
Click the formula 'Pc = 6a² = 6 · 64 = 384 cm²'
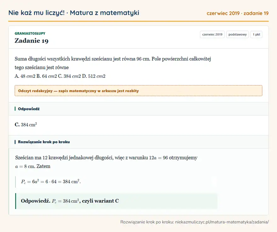[51, 182]
